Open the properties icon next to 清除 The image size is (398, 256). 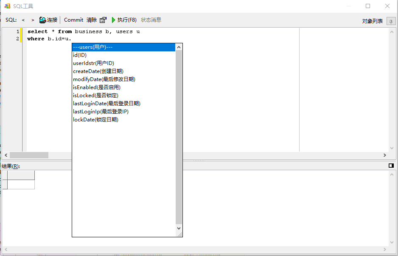click(103, 20)
